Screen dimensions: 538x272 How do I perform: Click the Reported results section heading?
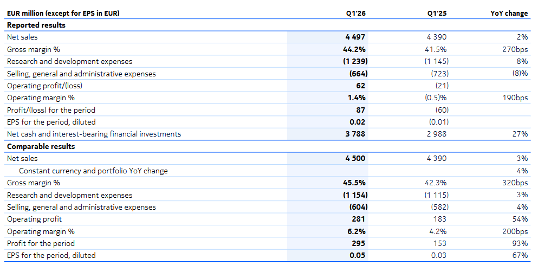[x=36, y=25]
